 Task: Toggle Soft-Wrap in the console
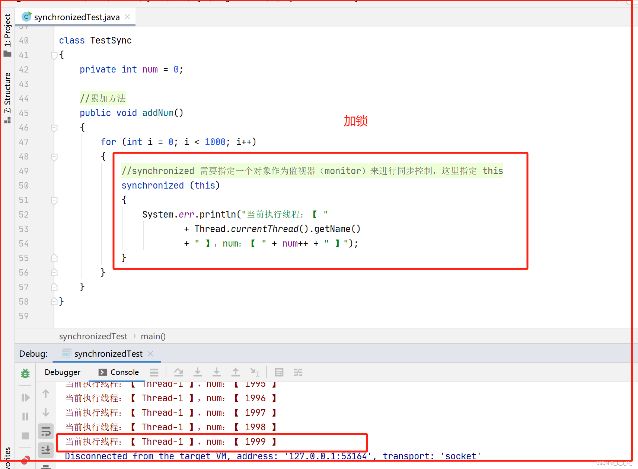(46, 431)
